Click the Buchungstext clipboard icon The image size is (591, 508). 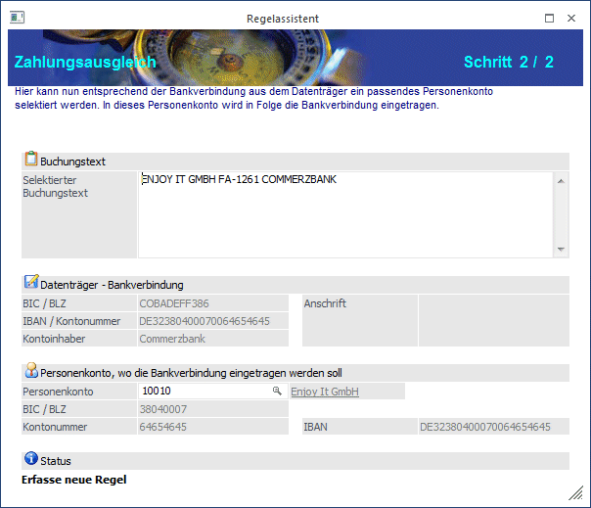click(30, 160)
